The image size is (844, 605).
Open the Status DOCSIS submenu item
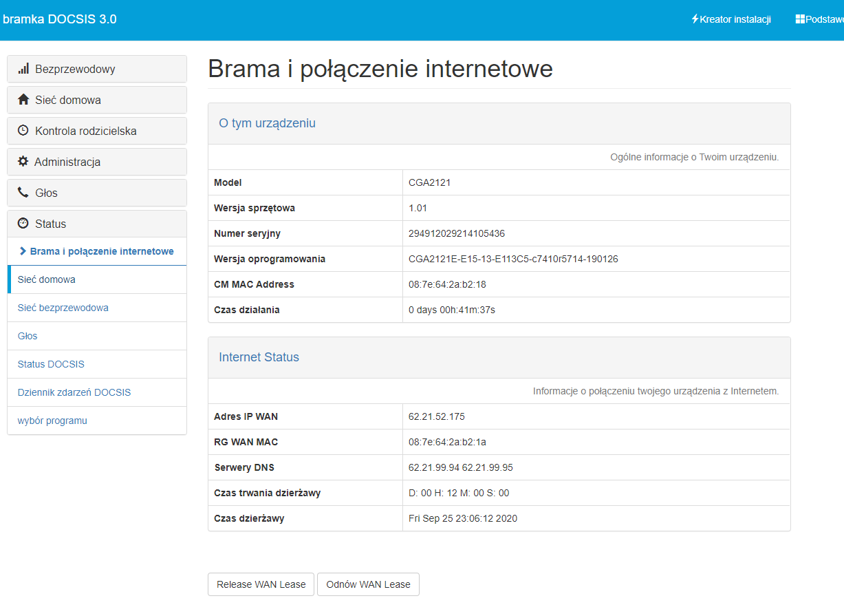pos(51,364)
